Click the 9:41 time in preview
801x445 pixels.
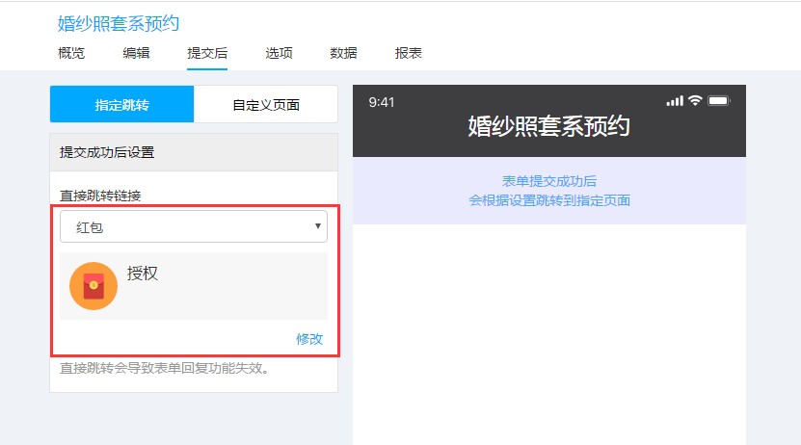pyautogui.click(x=382, y=102)
